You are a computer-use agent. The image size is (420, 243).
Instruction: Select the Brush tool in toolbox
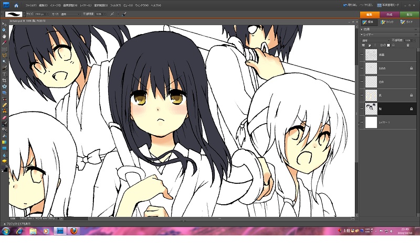point(4,124)
